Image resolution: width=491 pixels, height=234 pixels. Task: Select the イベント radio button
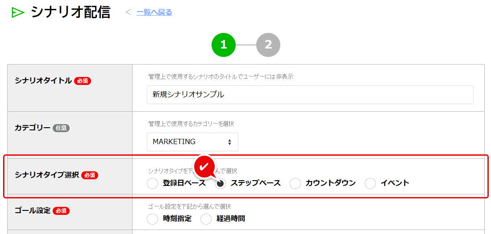pyautogui.click(x=370, y=183)
